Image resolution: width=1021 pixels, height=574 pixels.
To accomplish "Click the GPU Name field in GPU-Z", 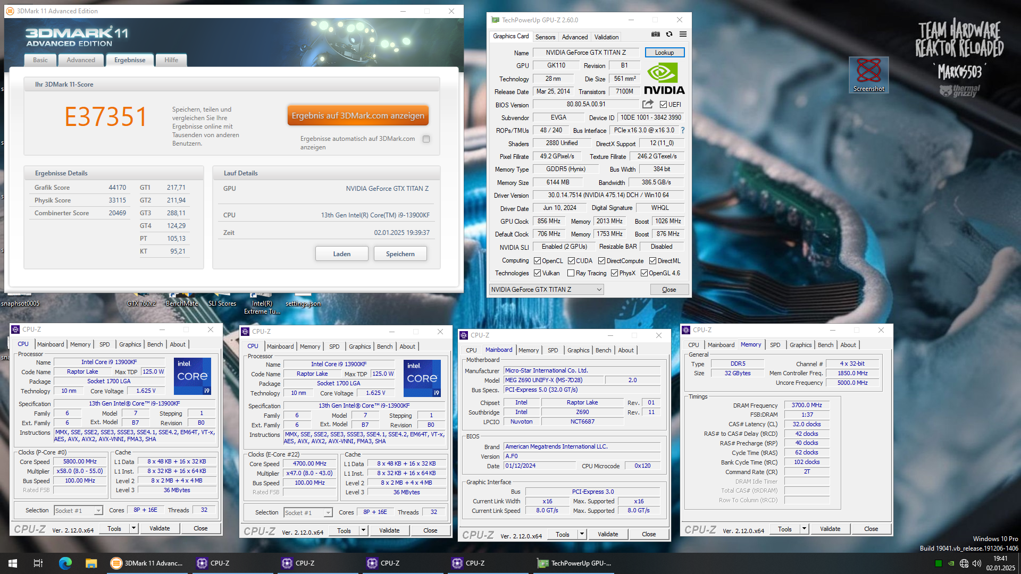I will (x=585, y=53).
